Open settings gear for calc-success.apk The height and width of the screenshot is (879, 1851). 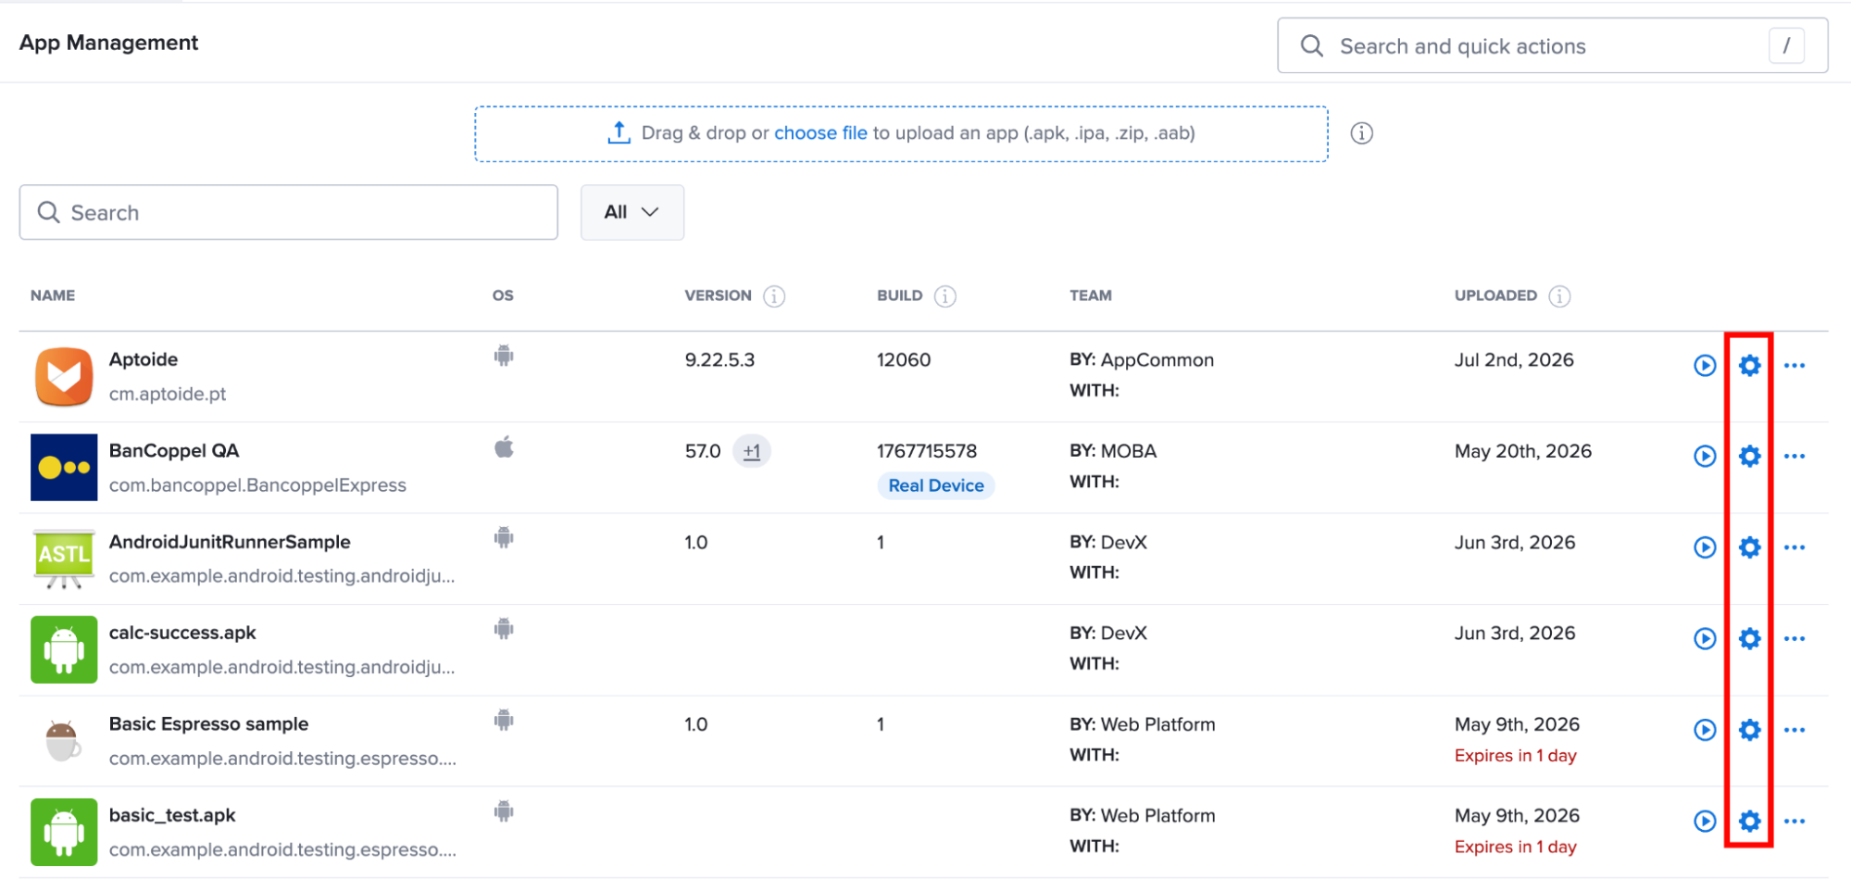(x=1749, y=639)
